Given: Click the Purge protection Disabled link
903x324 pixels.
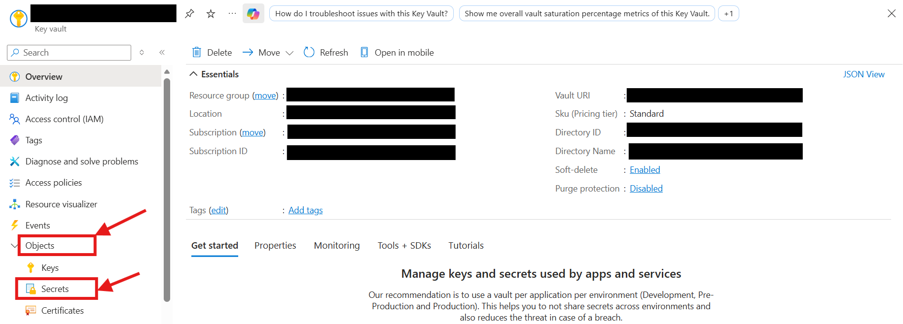Looking at the screenshot, I should 646,189.
